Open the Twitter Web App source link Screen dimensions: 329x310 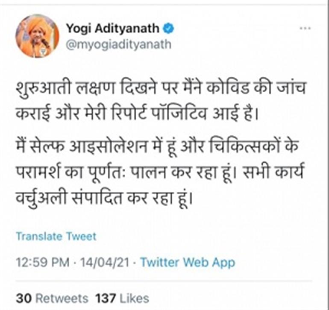(x=188, y=262)
